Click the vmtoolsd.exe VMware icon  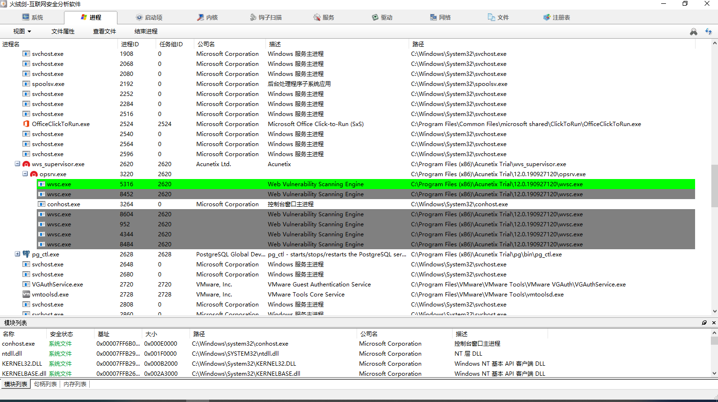coord(26,295)
